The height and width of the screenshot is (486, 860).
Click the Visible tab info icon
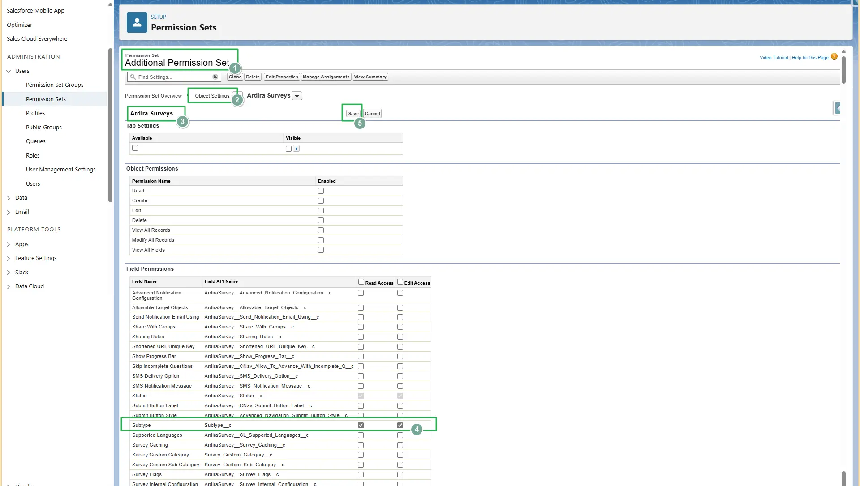296,149
